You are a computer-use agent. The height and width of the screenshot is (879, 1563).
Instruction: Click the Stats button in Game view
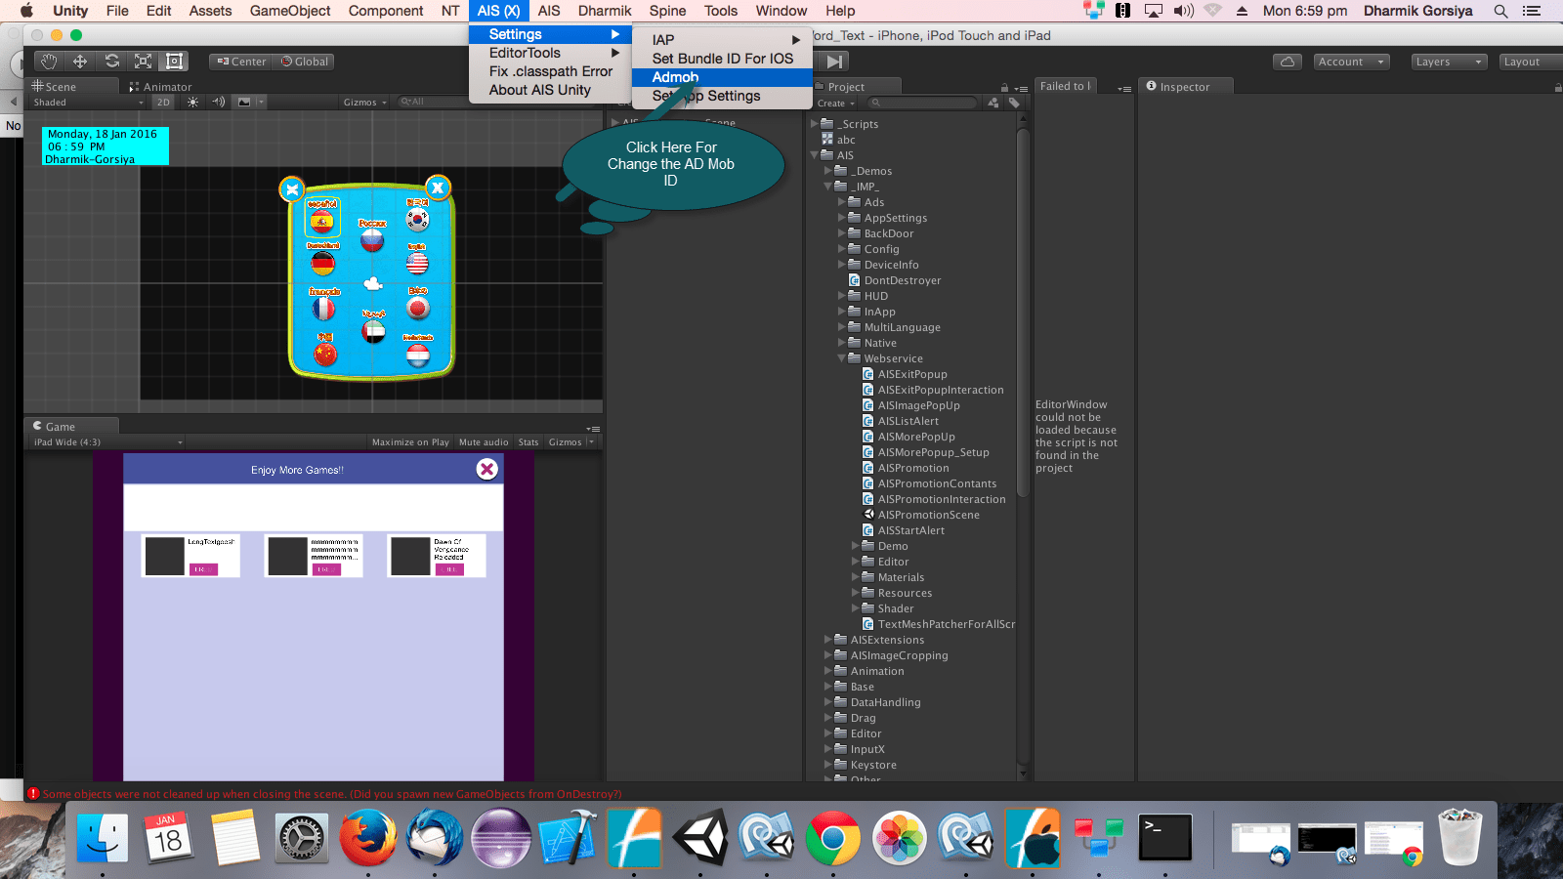528,442
